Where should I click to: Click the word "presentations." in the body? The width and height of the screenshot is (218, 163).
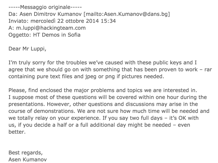tap(27, 104)
